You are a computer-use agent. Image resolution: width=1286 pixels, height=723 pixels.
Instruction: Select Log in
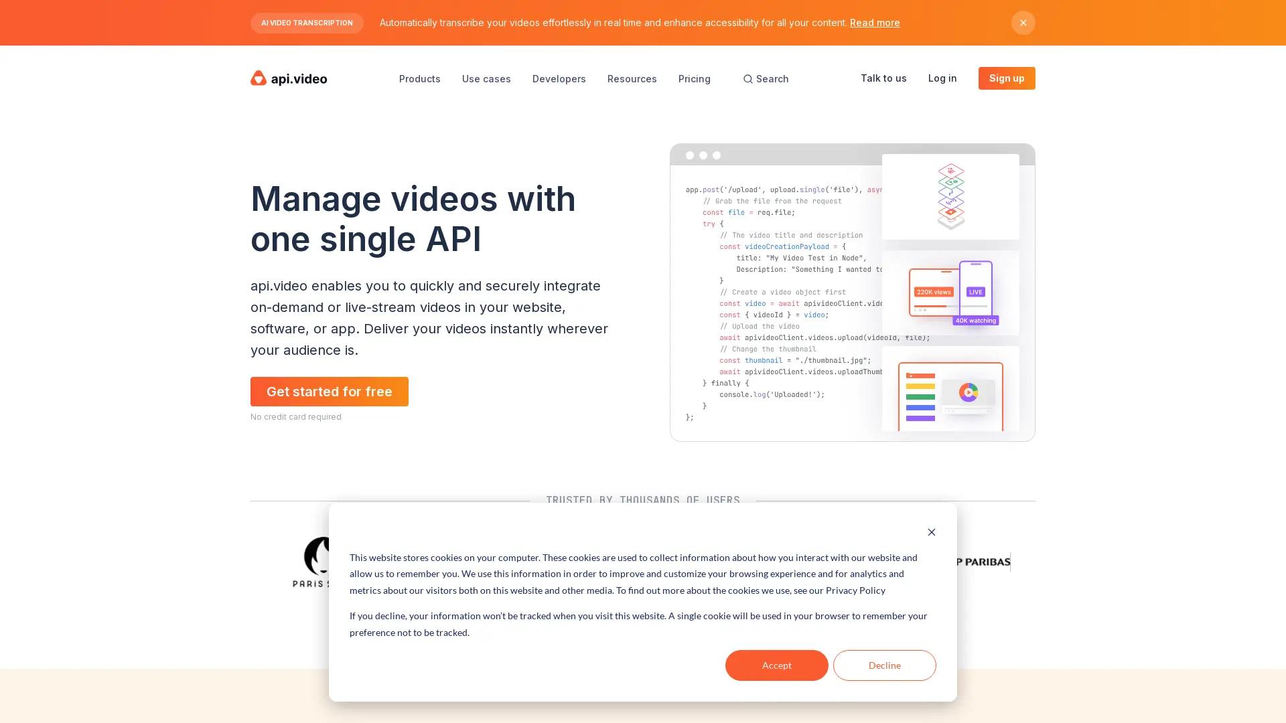942,78
